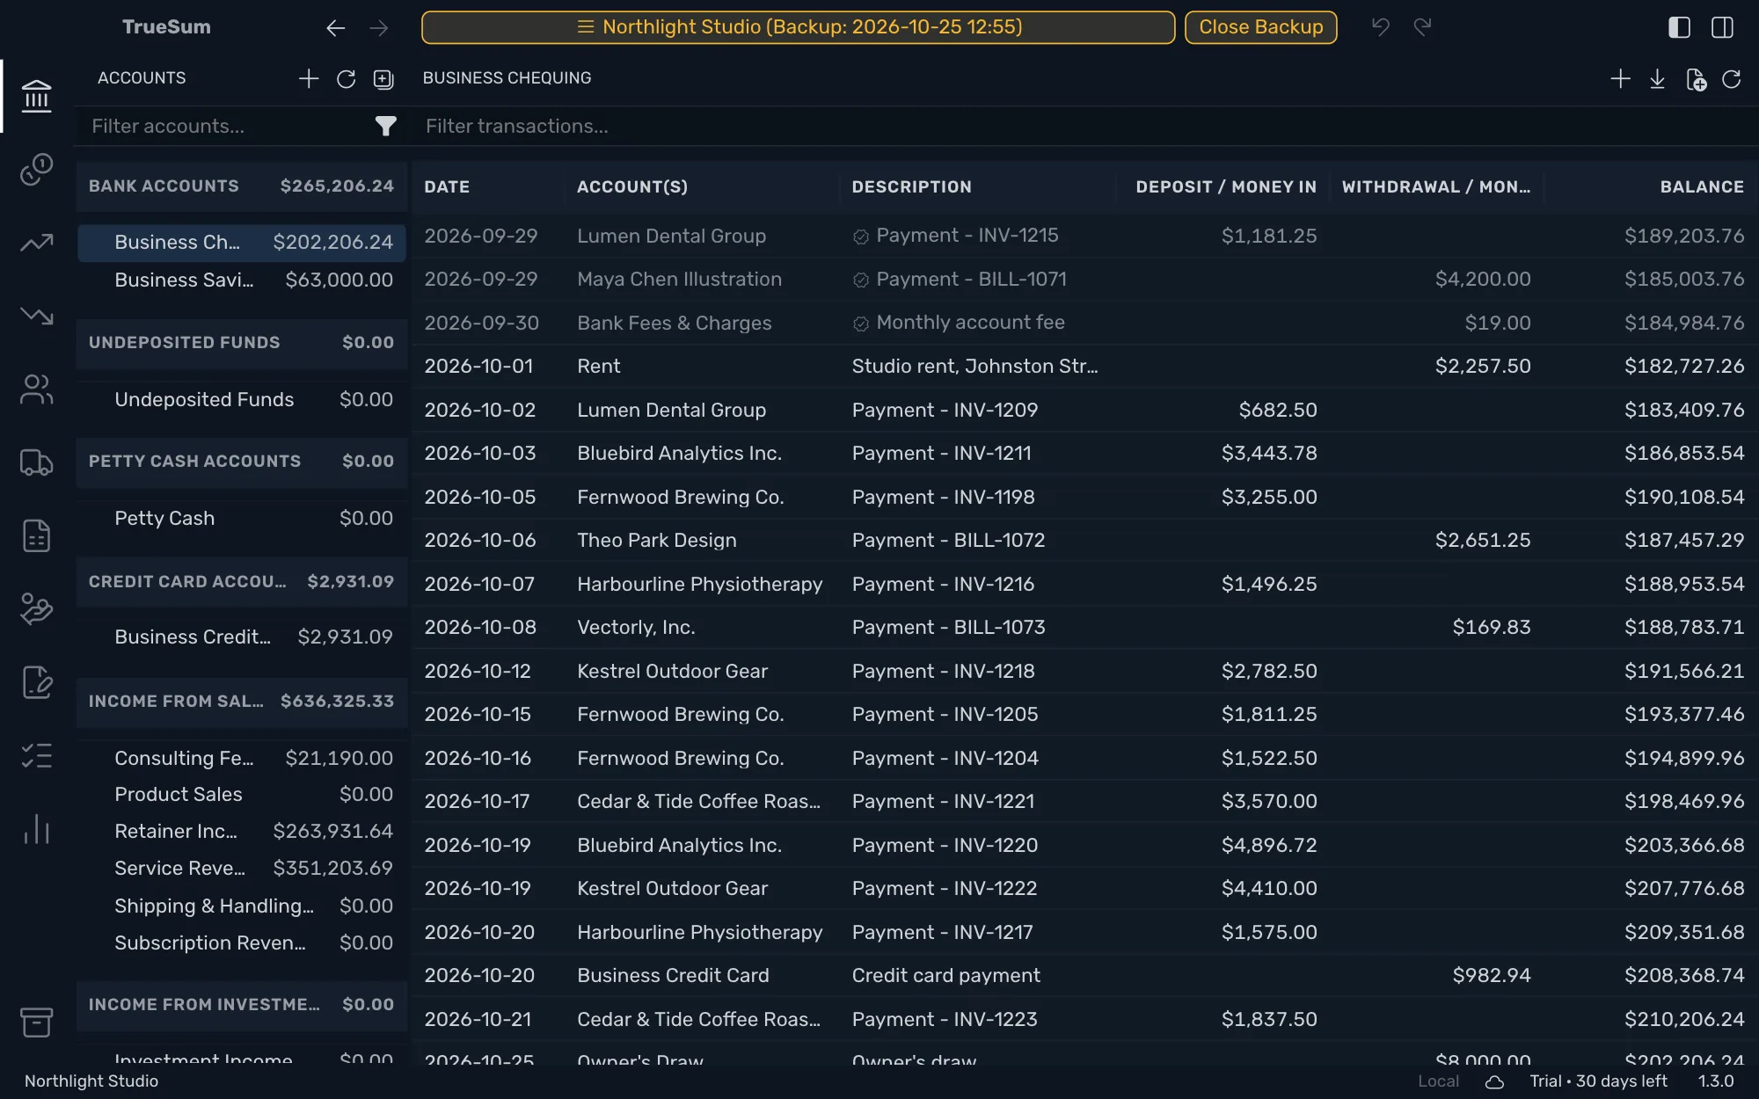Click the undo arrow icon
This screenshot has width=1759, height=1099.
(x=1381, y=27)
